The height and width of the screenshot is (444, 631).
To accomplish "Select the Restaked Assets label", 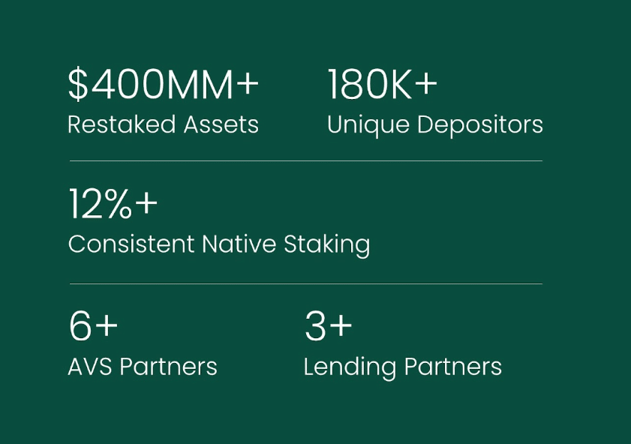I will click(x=163, y=124).
